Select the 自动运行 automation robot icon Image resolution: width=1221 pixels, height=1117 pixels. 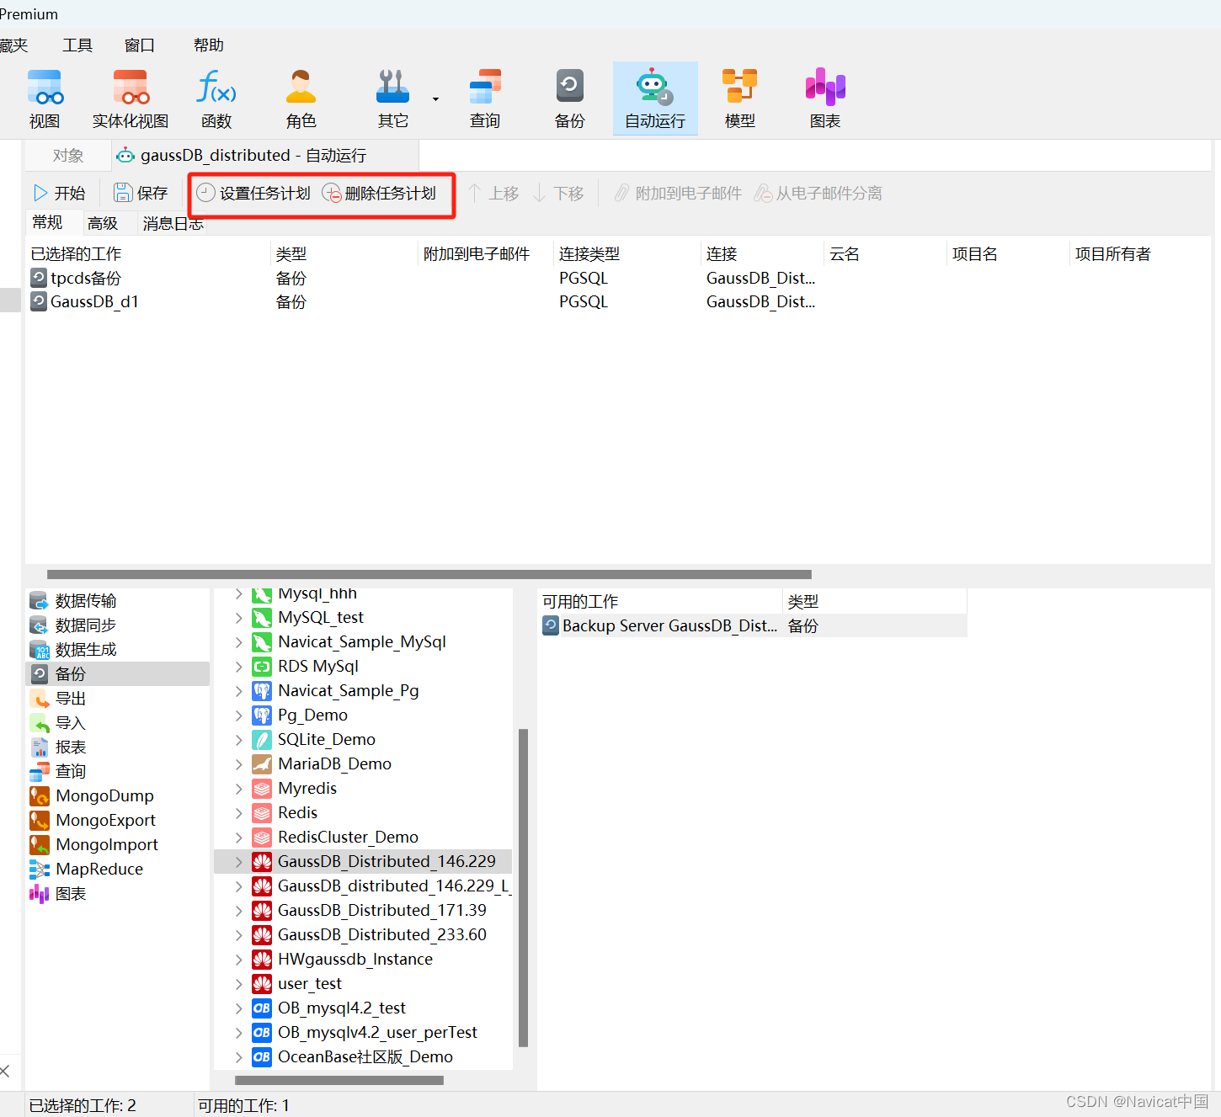click(655, 98)
